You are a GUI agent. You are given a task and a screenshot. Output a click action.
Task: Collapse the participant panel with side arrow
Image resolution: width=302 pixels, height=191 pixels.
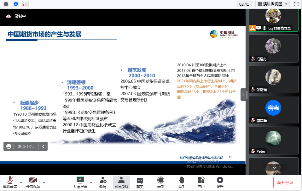pyautogui.click(x=243, y=94)
